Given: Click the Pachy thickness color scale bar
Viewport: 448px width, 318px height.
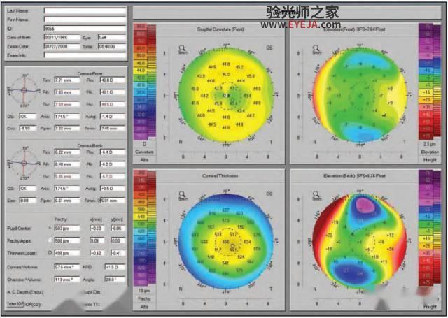Looking at the screenshot, I should (145, 228).
